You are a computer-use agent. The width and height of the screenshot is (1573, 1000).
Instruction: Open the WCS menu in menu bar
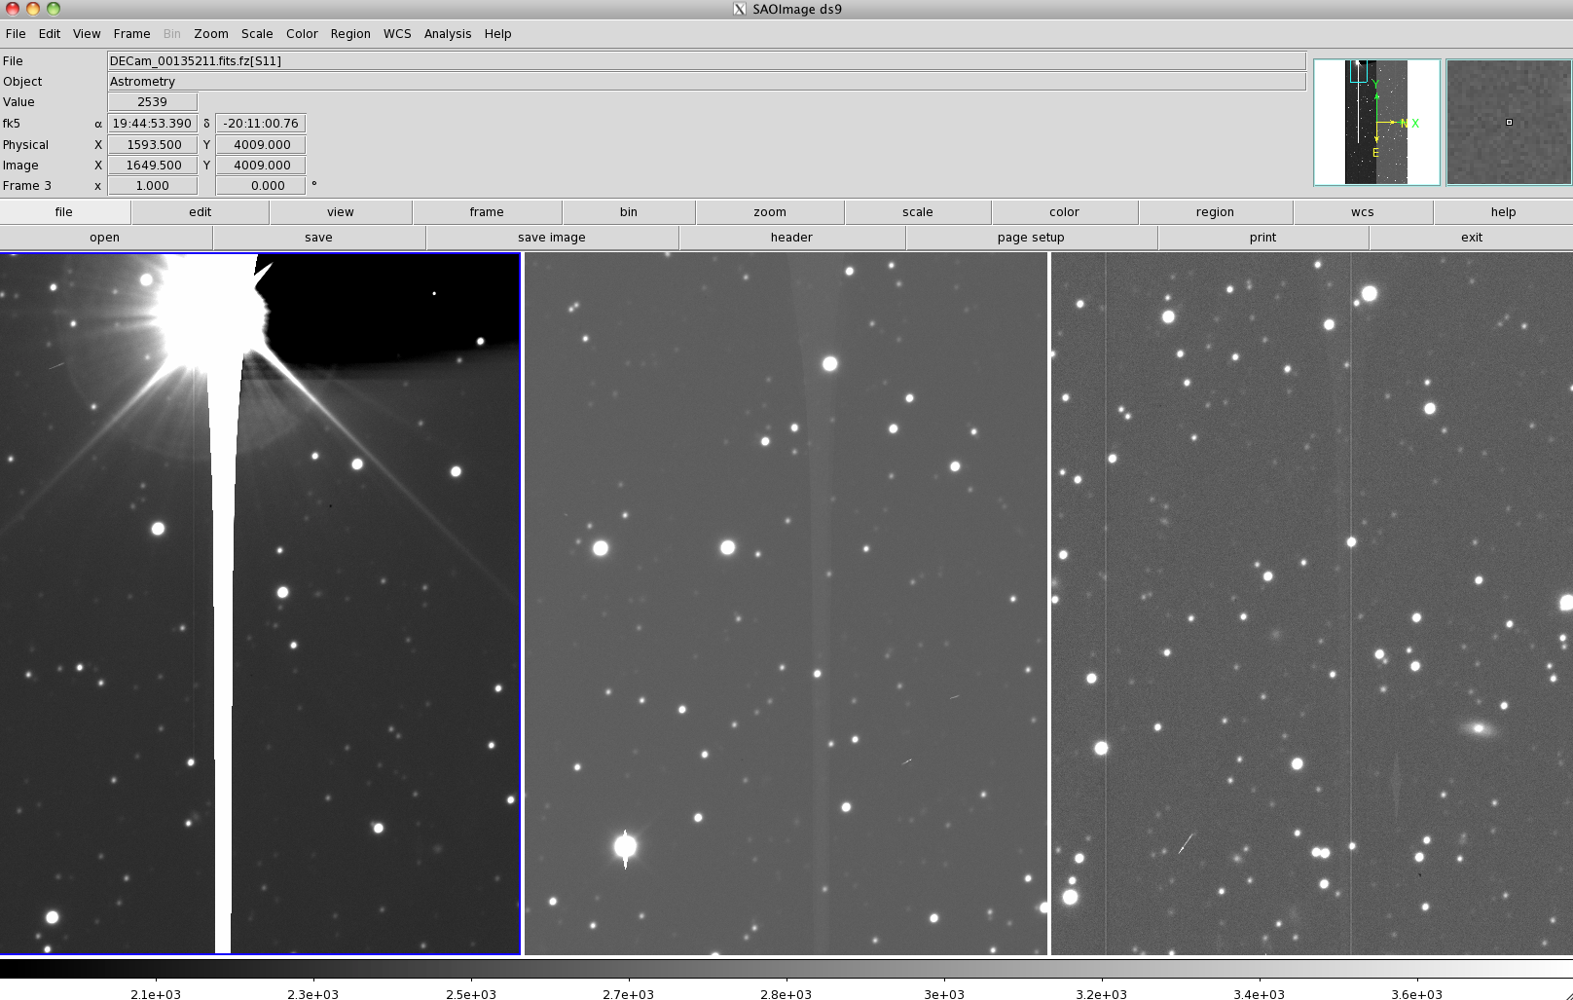396,33
